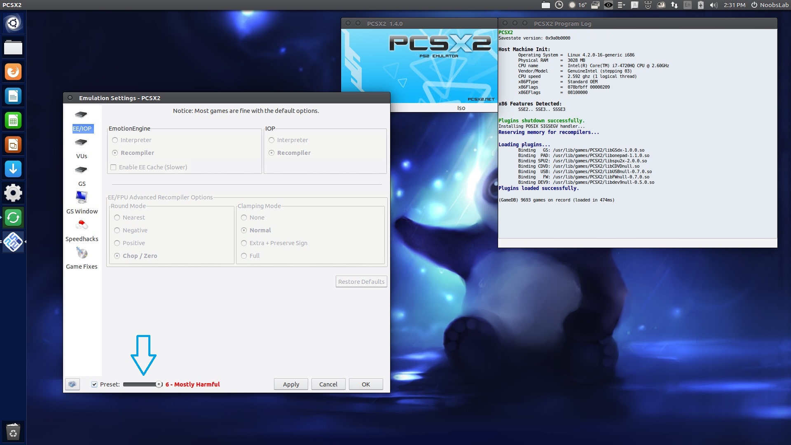Select EmotionEngine Interpreter option
Screen dimensions: 791x445
coord(132,140)
